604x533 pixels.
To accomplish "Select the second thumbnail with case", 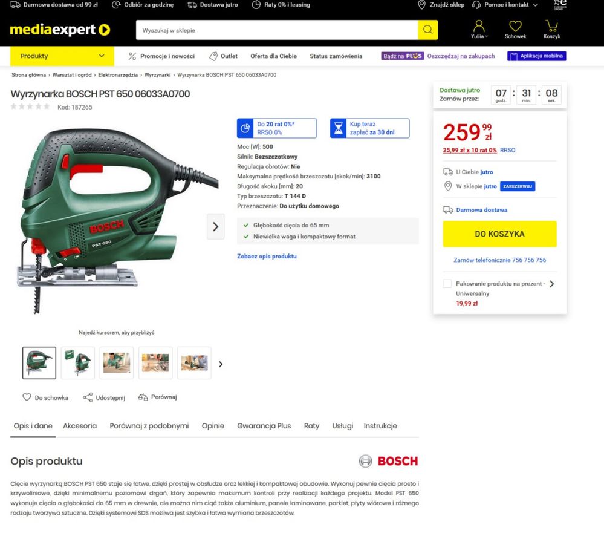I will [x=78, y=362].
